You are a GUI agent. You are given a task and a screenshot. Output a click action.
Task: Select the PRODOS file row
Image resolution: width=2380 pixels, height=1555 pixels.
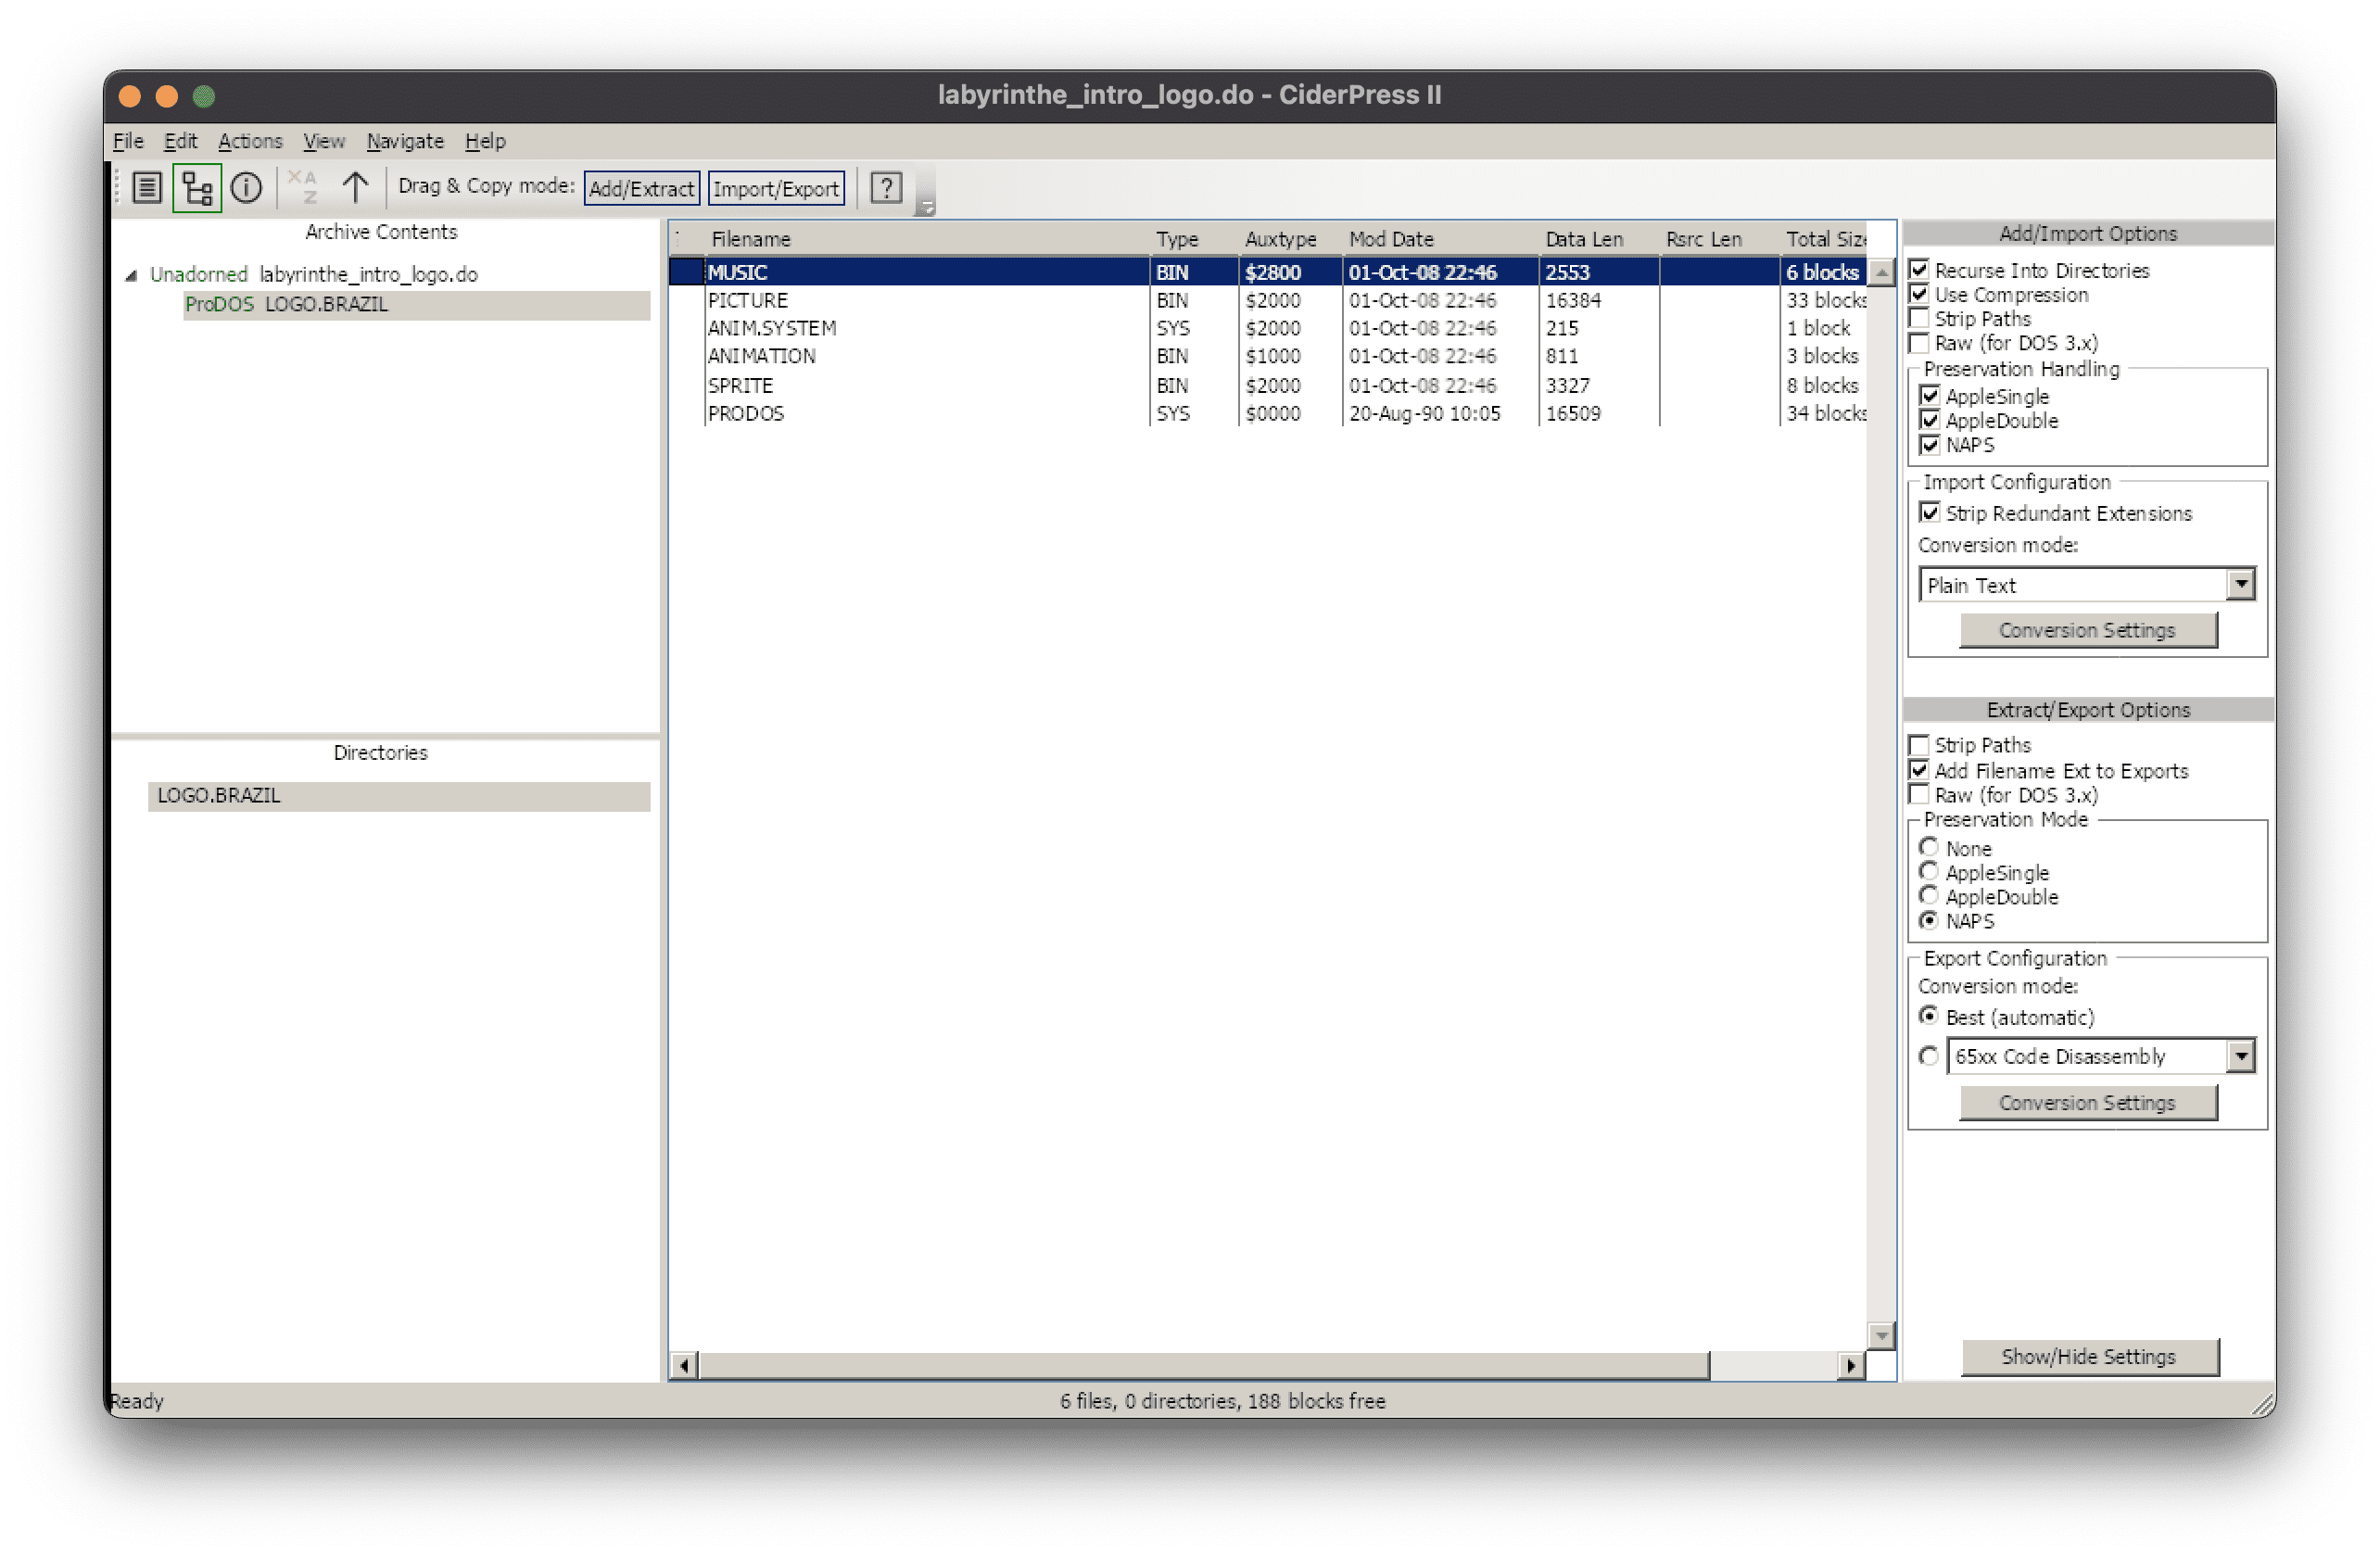click(1267, 413)
